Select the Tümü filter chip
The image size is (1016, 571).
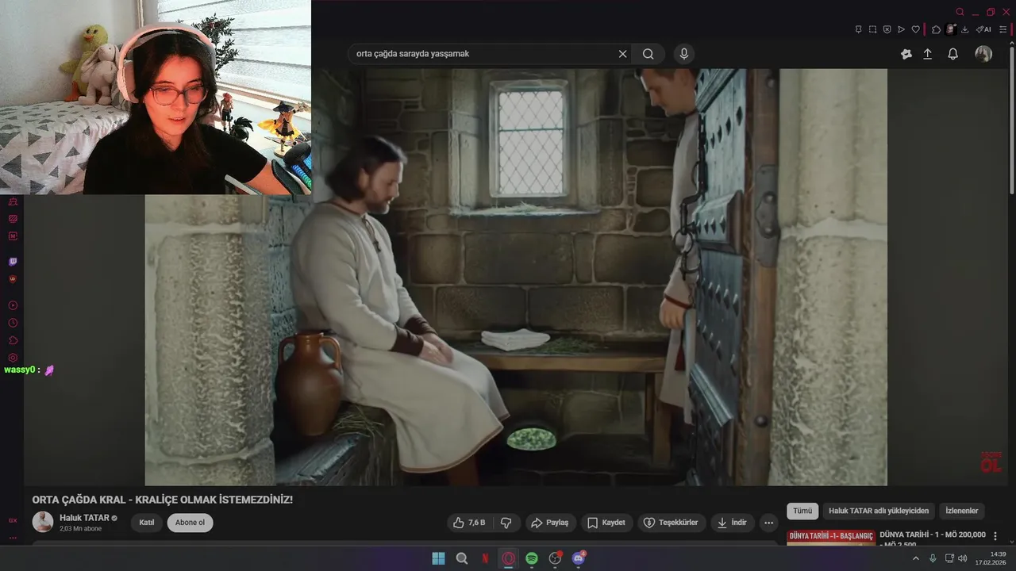(x=802, y=511)
